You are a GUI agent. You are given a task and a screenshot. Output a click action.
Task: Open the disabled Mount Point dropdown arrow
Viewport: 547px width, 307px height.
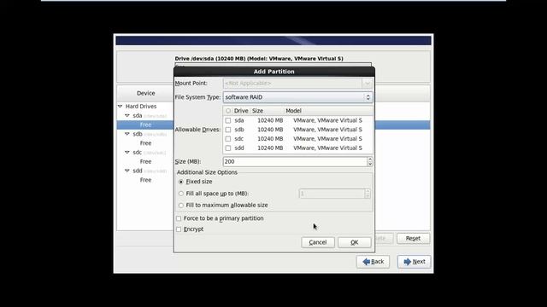pos(367,84)
